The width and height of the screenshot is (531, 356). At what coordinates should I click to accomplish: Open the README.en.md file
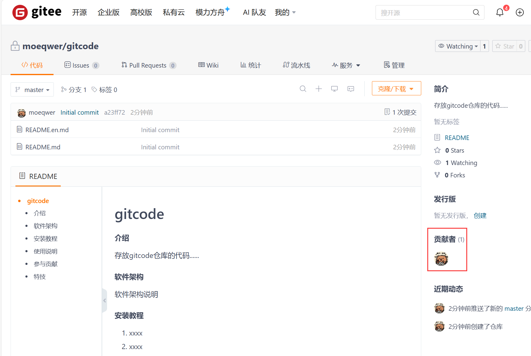pos(47,130)
